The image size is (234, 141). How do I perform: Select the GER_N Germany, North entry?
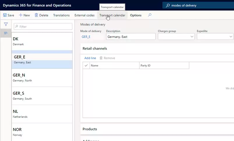(x=42, y=77)
